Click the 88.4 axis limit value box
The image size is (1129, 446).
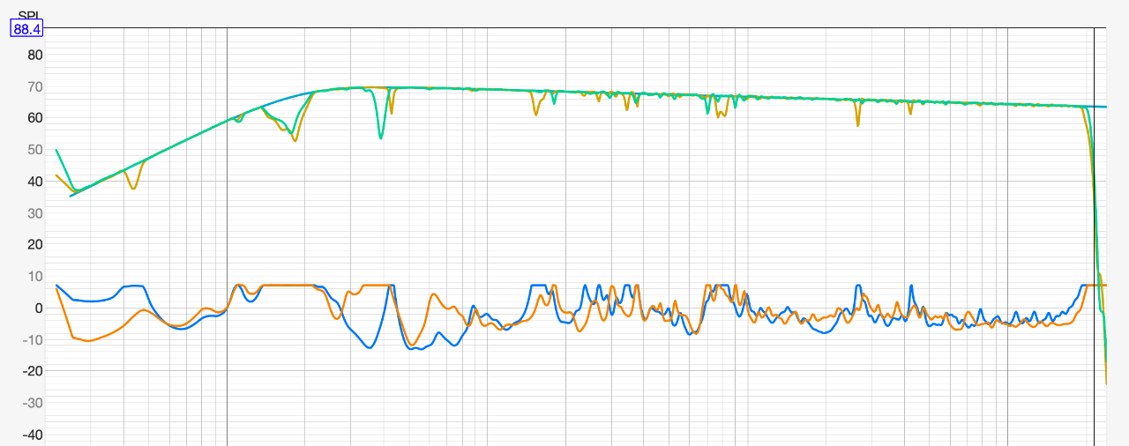click(x=26, y=29)
